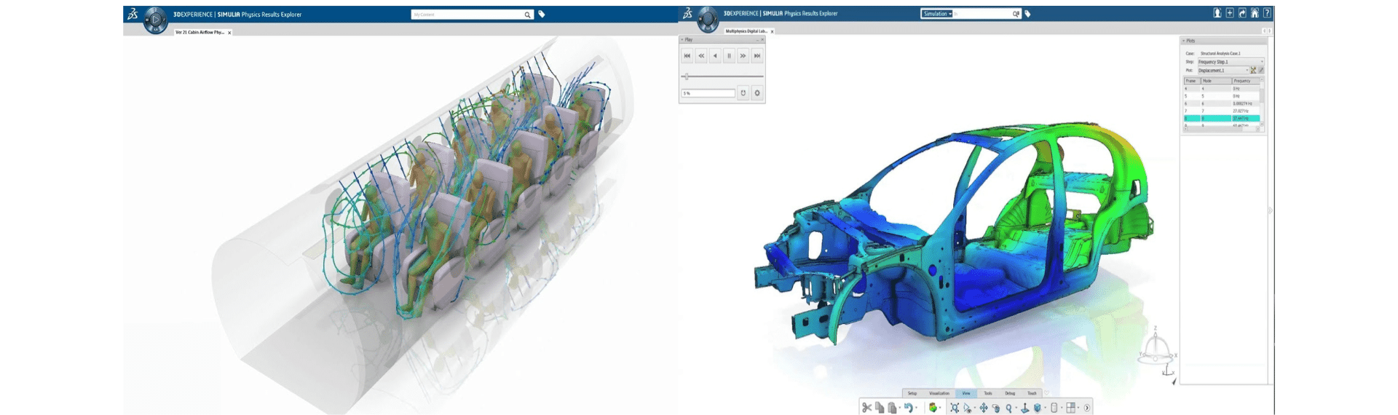
Task: Skip to last frame of animation
Action: 757,55
